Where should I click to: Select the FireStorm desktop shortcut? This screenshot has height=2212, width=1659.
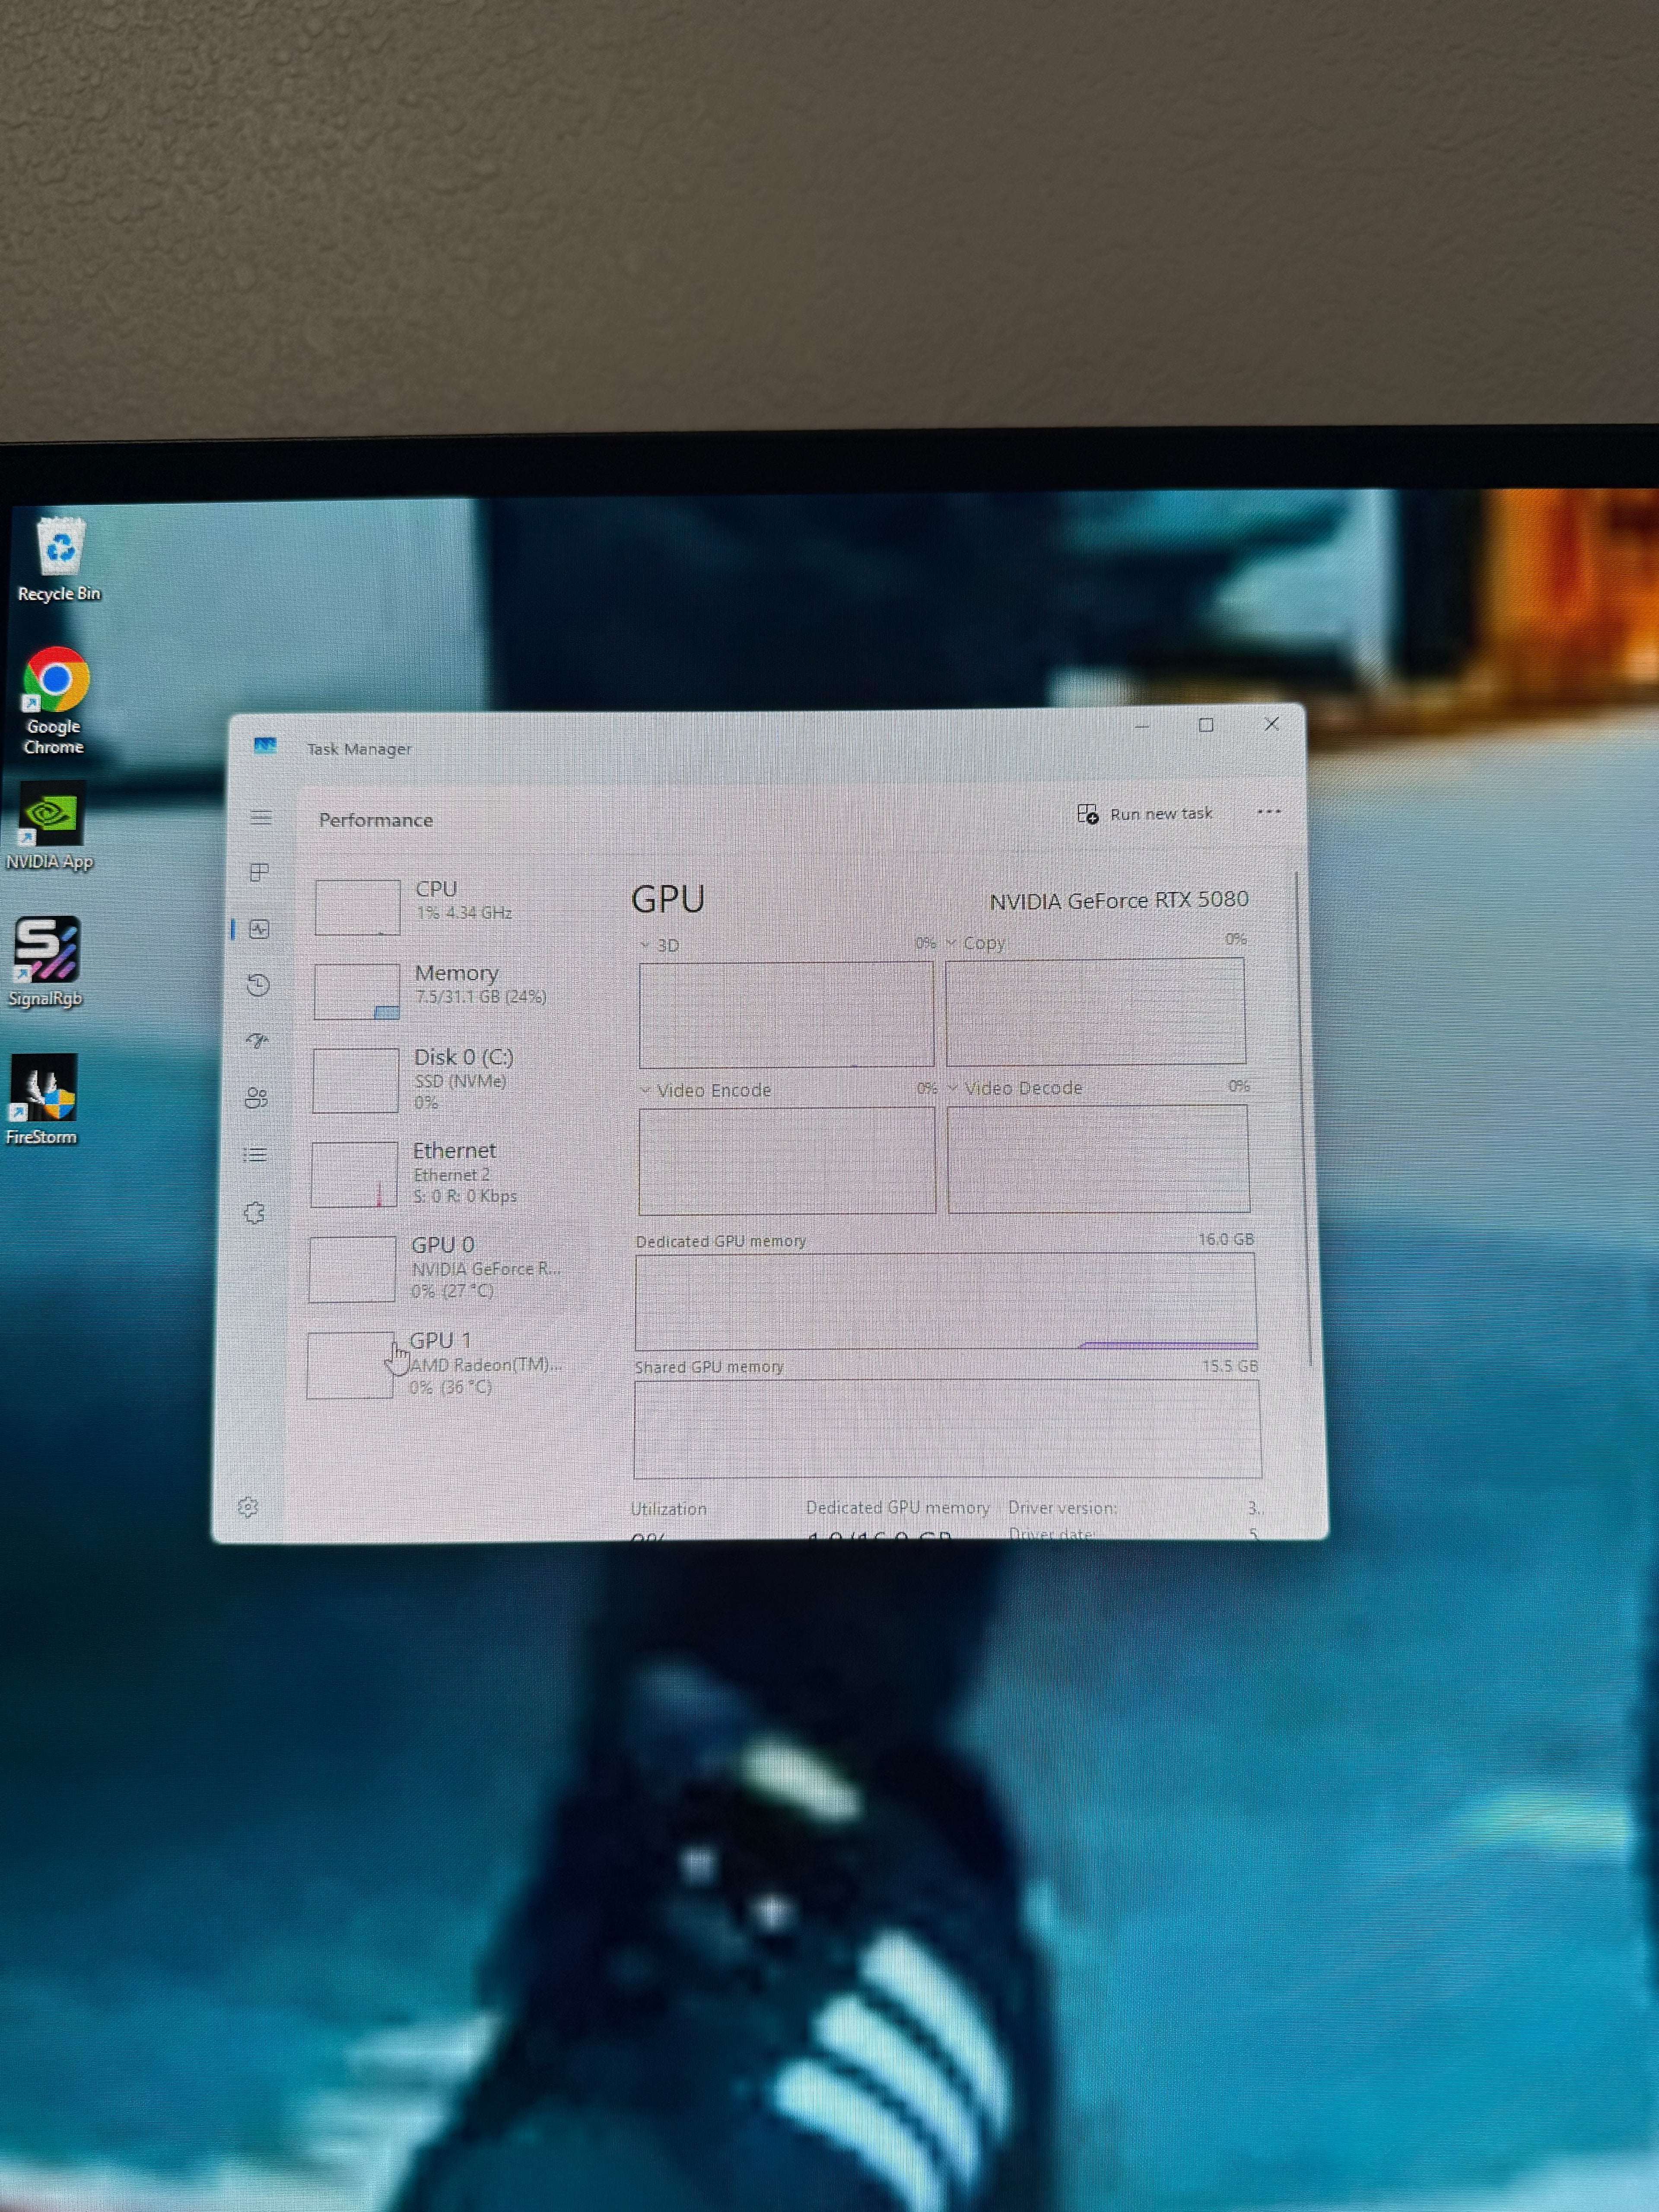(x=41, y=1099)
